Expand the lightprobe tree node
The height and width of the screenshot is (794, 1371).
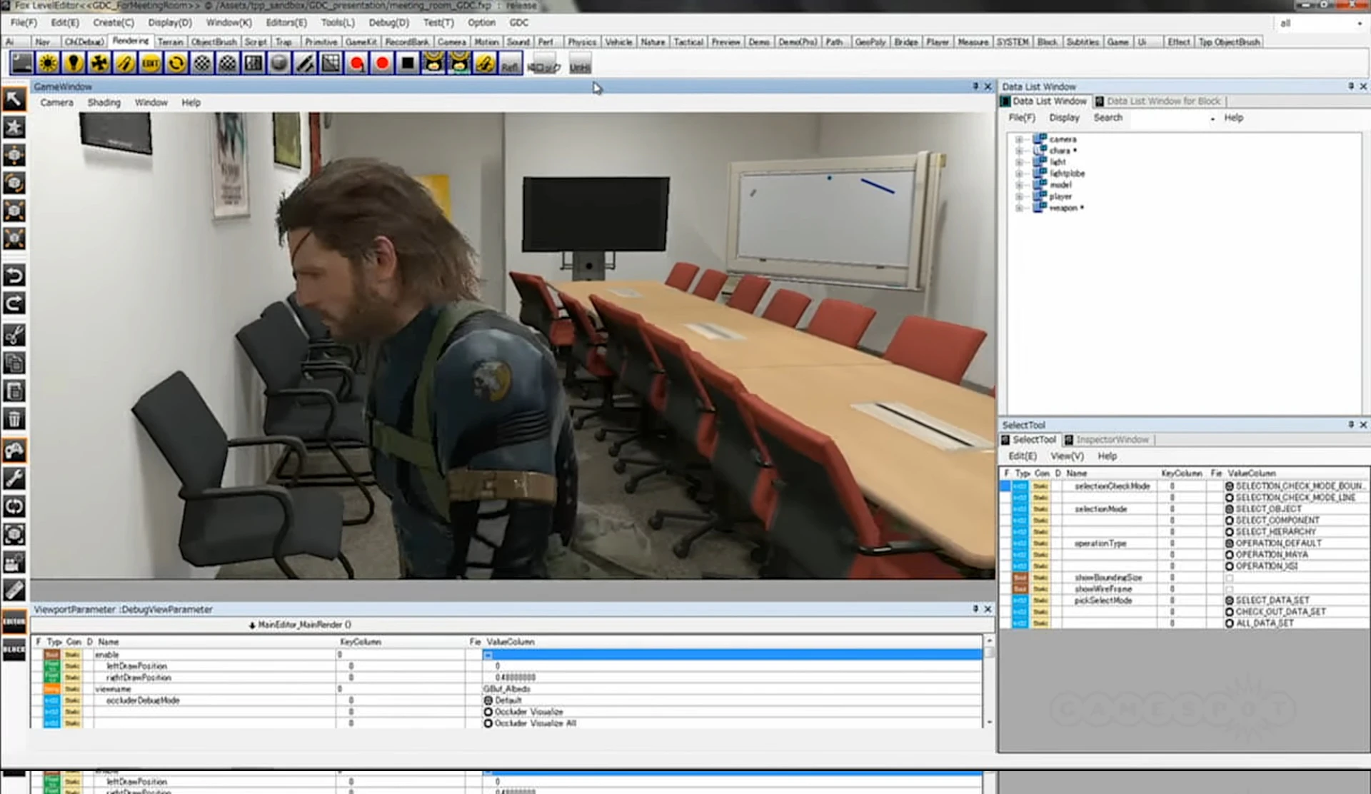pos(1019,174)
